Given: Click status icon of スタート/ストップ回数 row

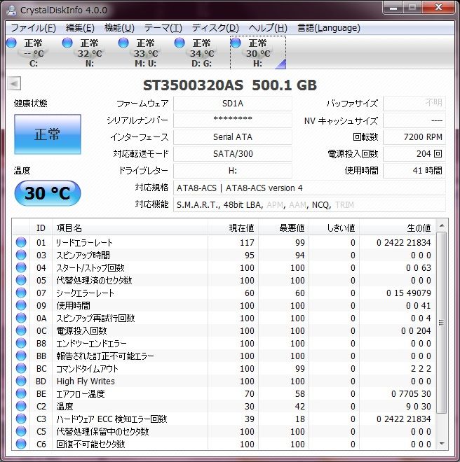Looking at the screenshot, I should [x=21, y=267].
